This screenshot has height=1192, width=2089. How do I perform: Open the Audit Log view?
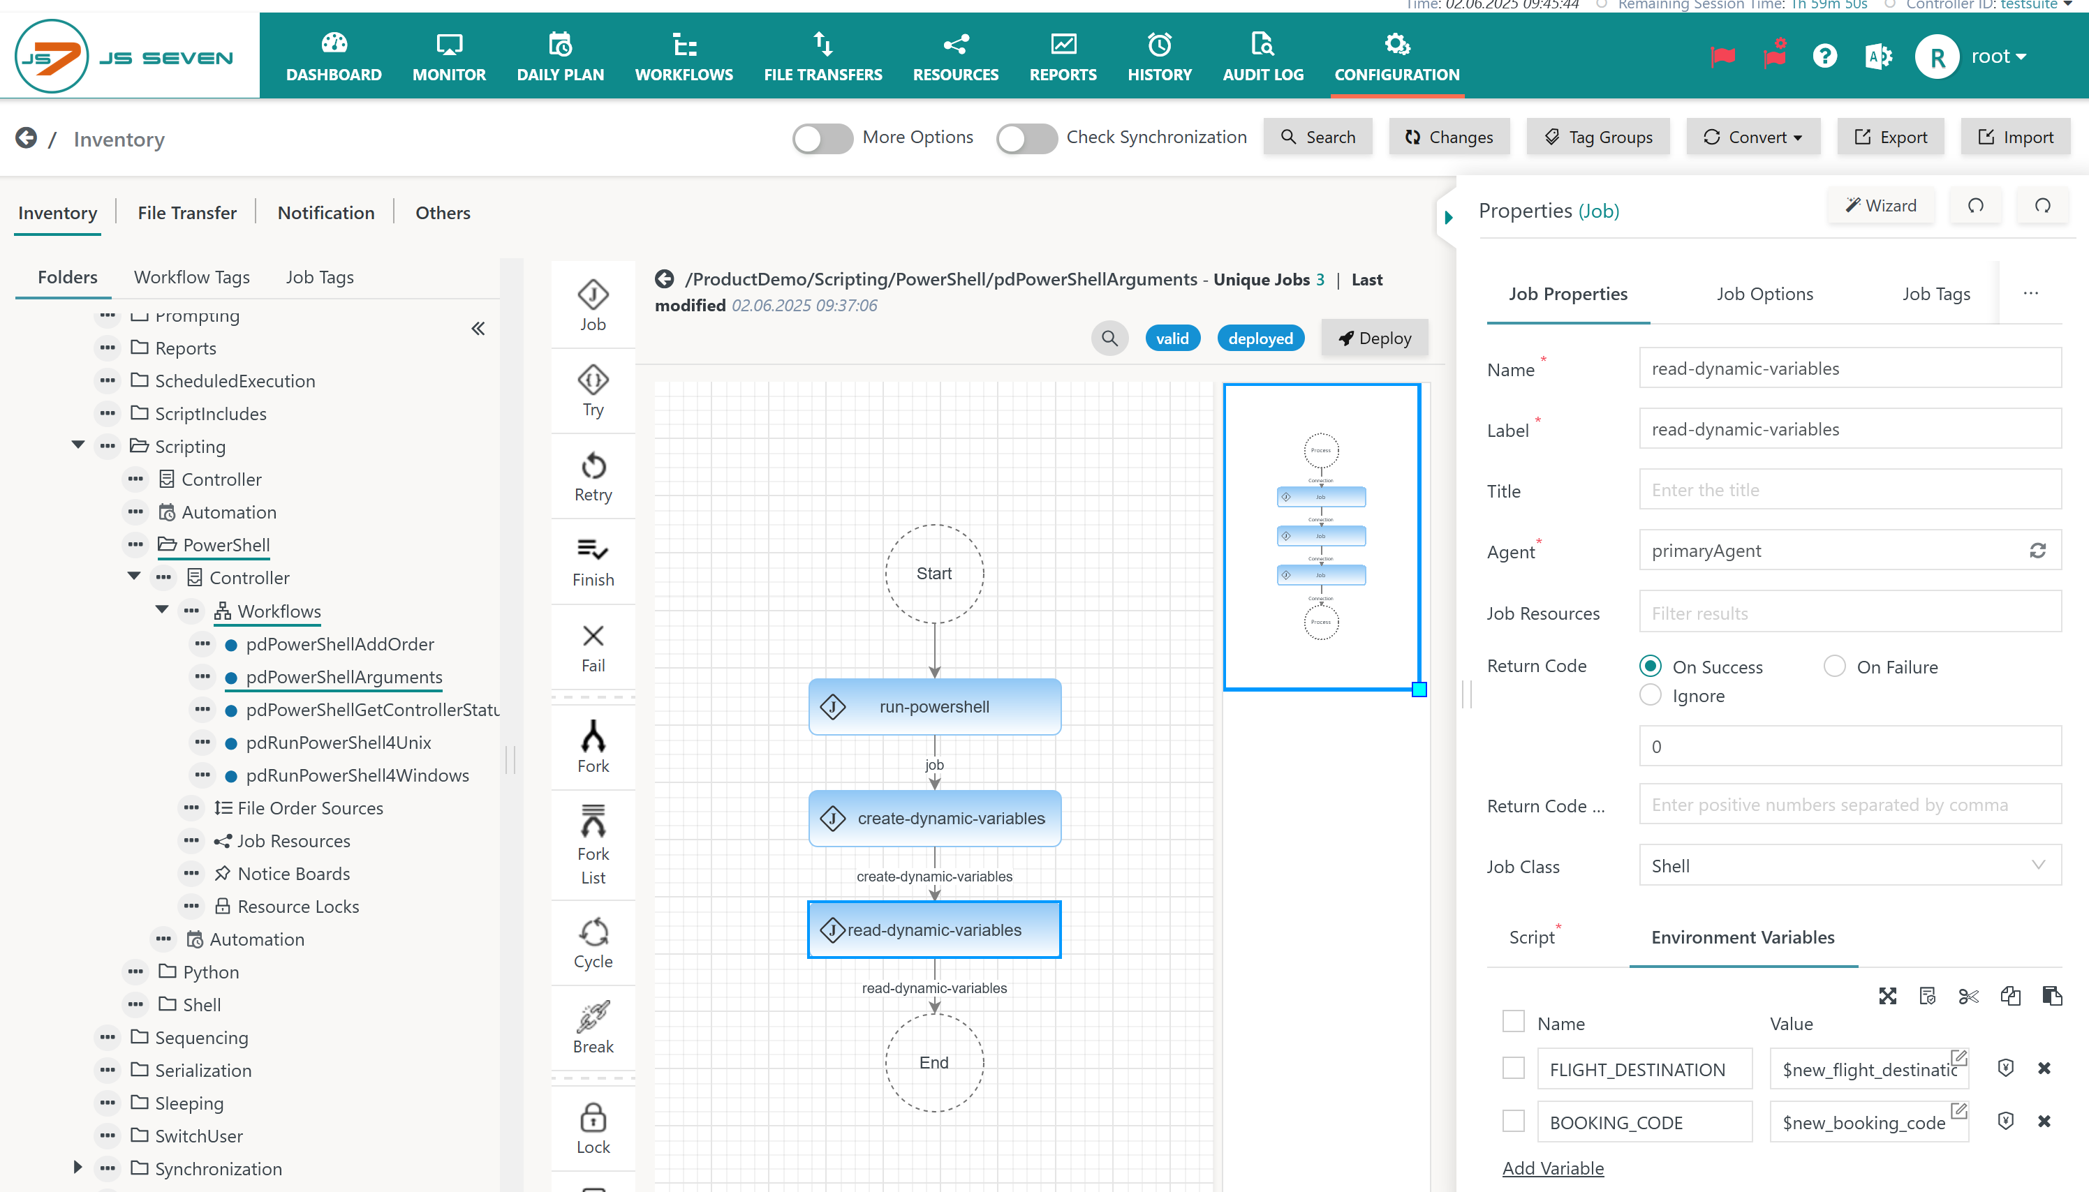[x=1262, y=57]
